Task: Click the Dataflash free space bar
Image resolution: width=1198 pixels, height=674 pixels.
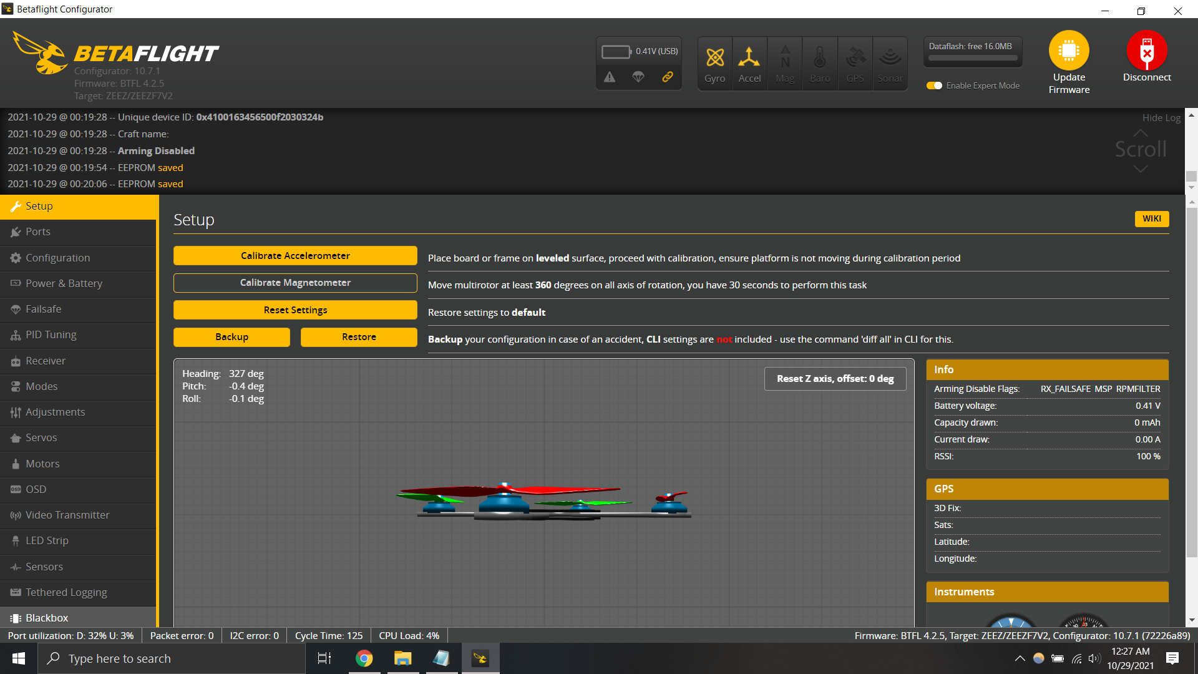Action: [x=972, y=56]
